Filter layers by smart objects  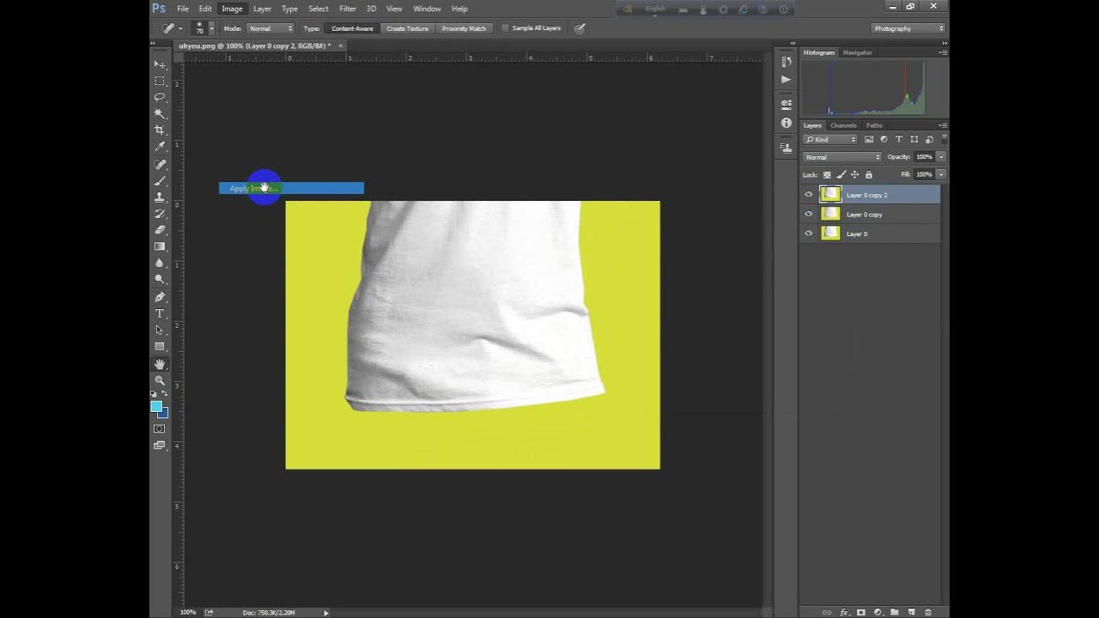pos(928,139)
